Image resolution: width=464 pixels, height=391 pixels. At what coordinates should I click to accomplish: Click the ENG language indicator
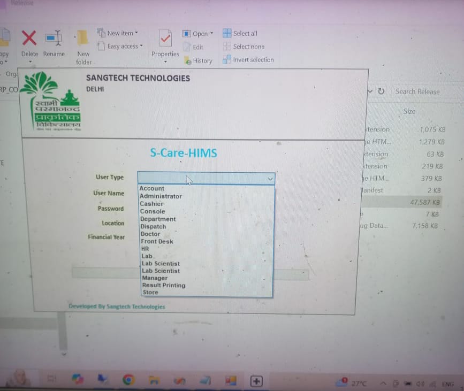448,384
